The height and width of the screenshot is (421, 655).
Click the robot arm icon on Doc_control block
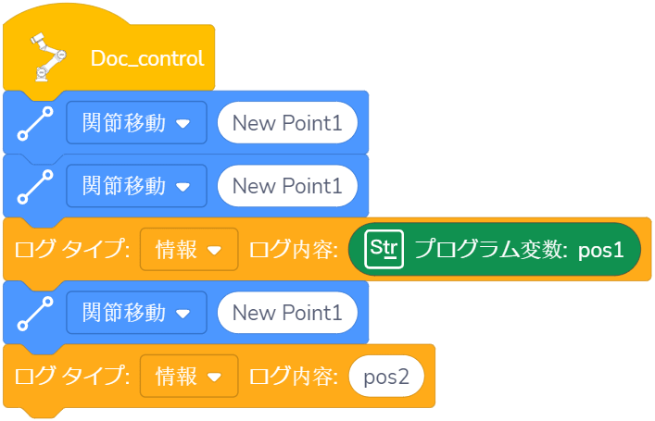pyautogui.click(x=44, y=57)
